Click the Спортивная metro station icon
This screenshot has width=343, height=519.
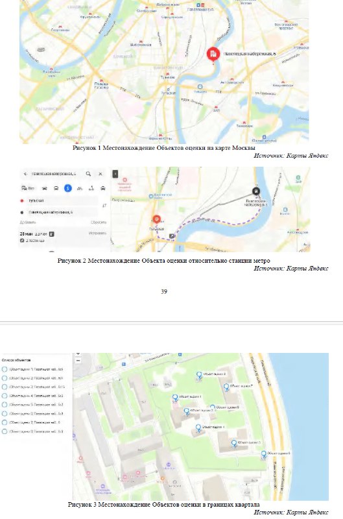(60, 27)
